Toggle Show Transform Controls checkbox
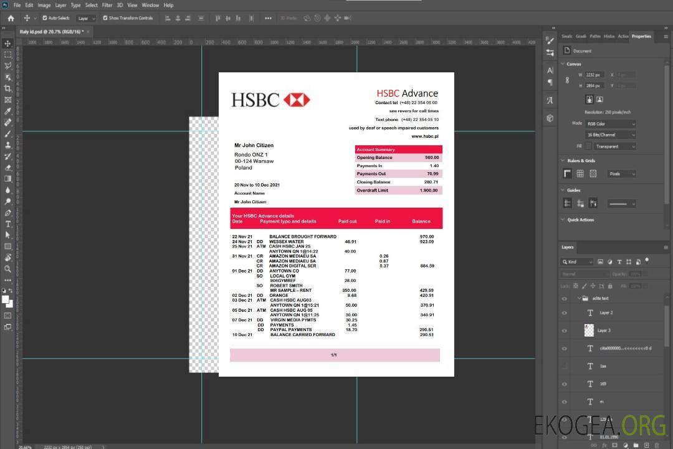673x449 pixels. 105,18
